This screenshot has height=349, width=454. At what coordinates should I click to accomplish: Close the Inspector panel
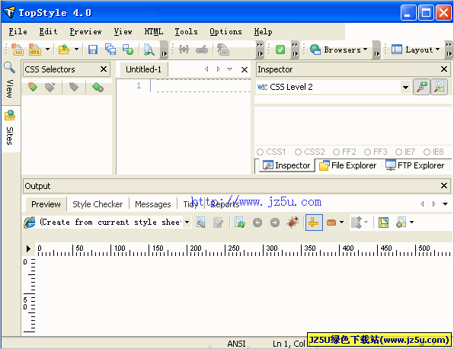444,69
